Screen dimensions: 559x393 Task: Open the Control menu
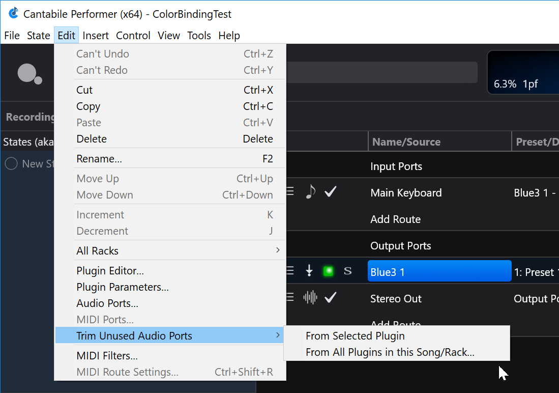click(x=133, y=35)
